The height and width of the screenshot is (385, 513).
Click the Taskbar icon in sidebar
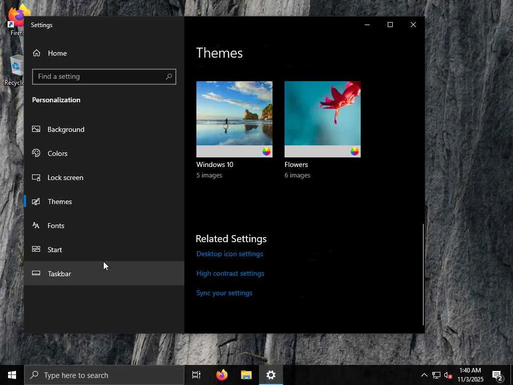click(x=36, y=273)
